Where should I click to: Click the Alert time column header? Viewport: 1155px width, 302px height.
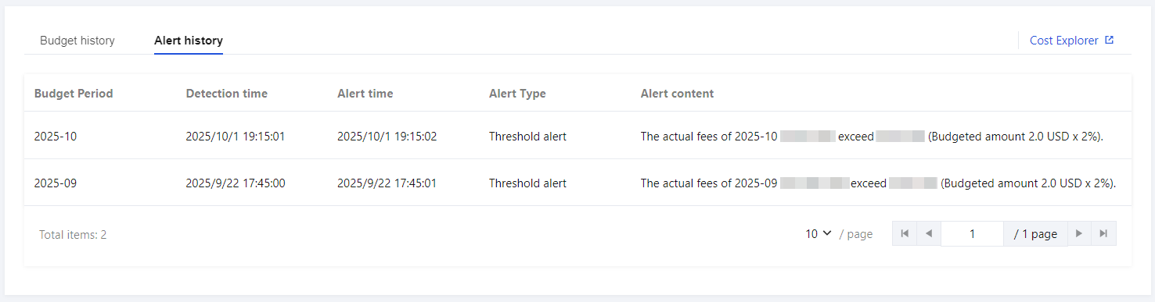click(365, 94)
